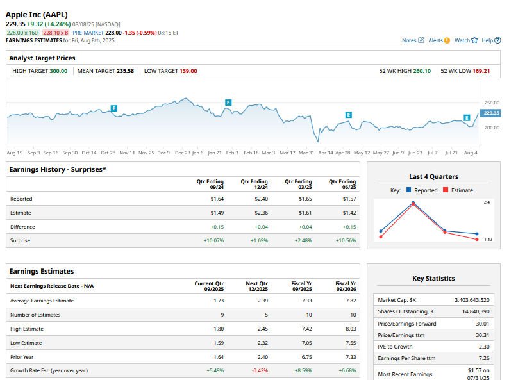Image resolution: width=509 pixels, height=380 pixels.
Task: Click the PRE-MARKET label
Action: pos(88,33)
